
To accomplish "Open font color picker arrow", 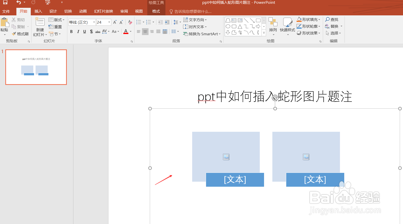I will tap(131, 31).
